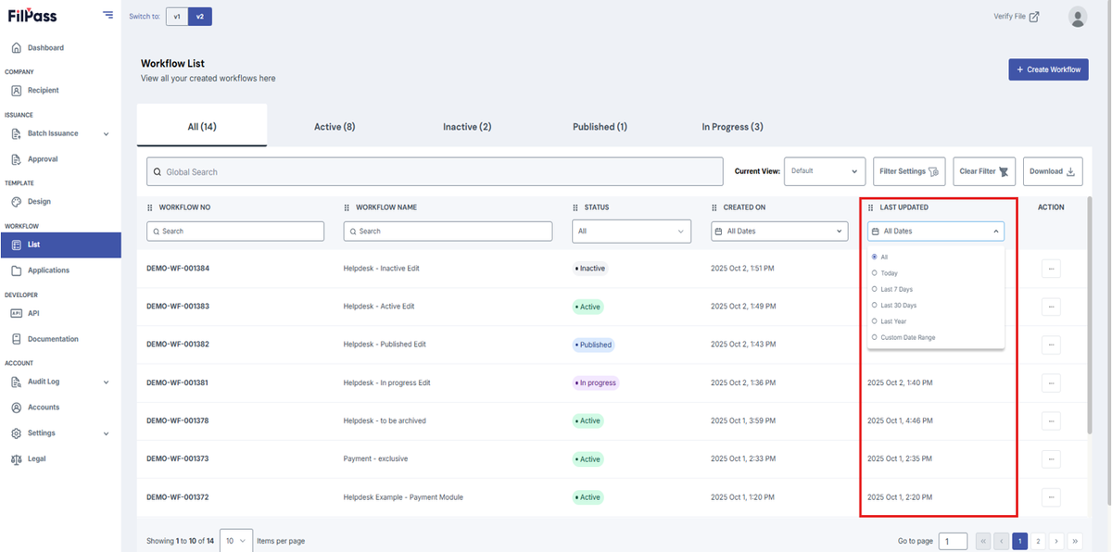Click the Download button
The height and width of the screenshot is (552, 1112).
[x=1053, y=171]
